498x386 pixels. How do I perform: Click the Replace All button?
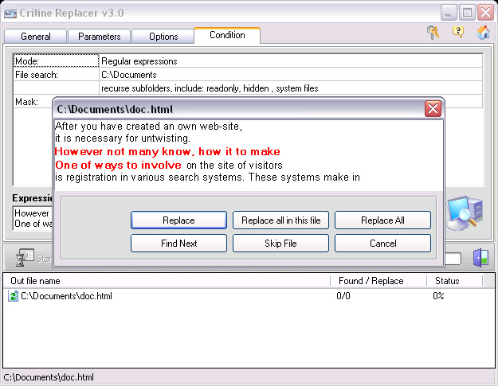[382, 220]
